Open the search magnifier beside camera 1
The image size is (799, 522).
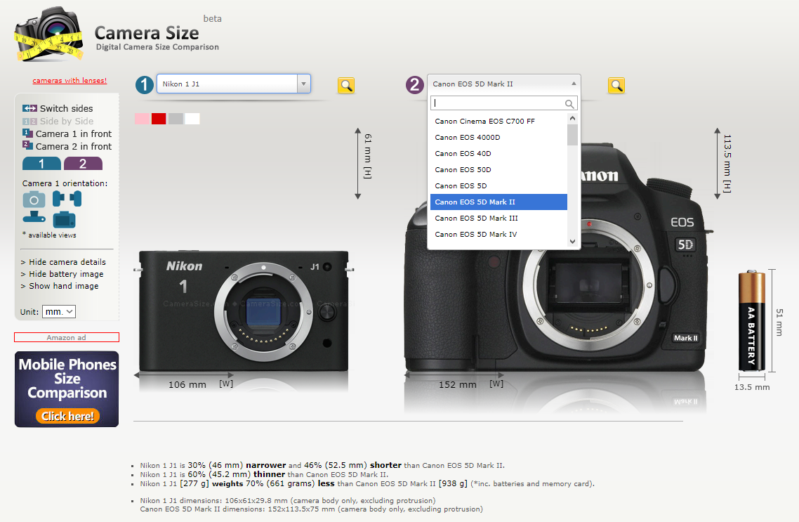(346, 86)
